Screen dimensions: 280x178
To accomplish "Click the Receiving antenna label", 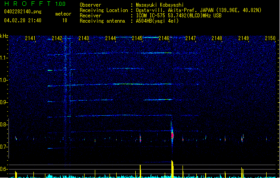I will (102, 21).
